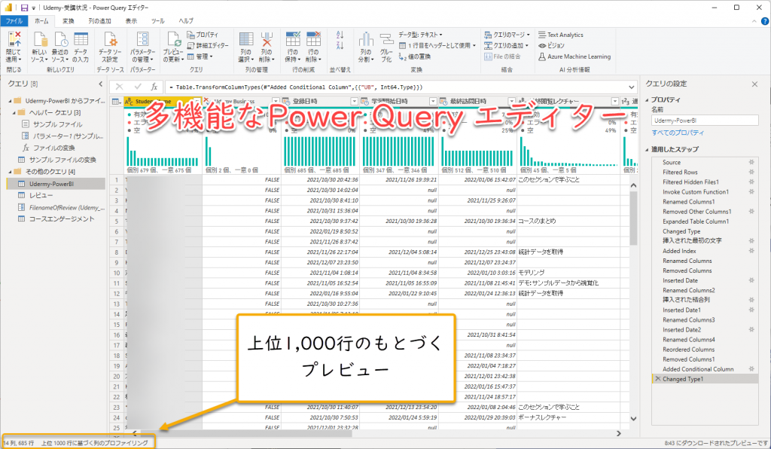The width and height of the screenshot is (771, 449).
Task: Open filter dropdown on 登録日時 column
Action: [354, 102]
